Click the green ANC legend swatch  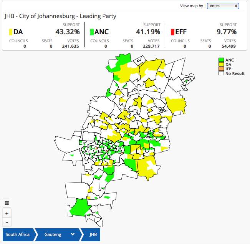(x=221, y=60)
